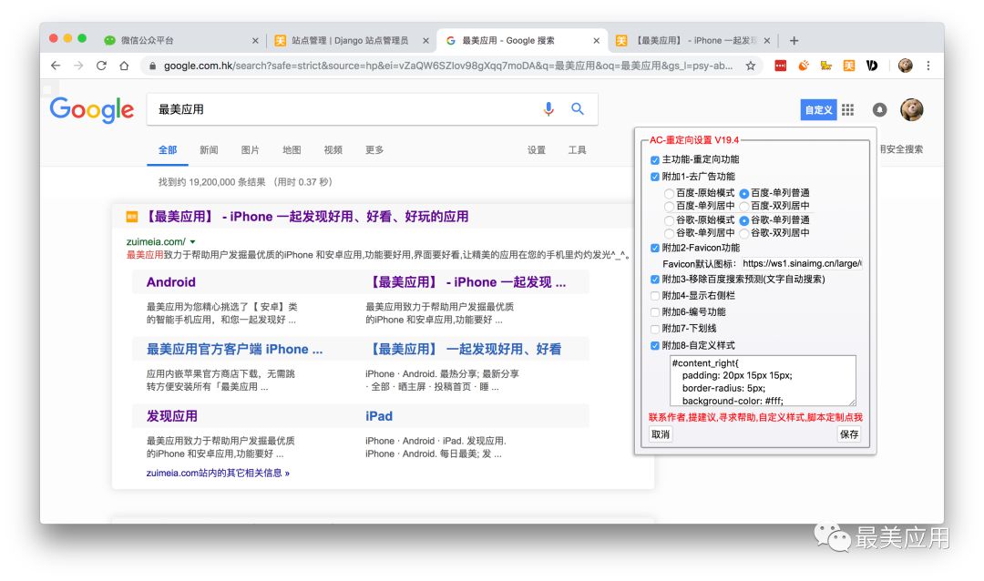Image resolution: width=984 pixels, height=581 pixels.
Task: Start voice search with the microphone icon
Action: click(x=548, y=109)
